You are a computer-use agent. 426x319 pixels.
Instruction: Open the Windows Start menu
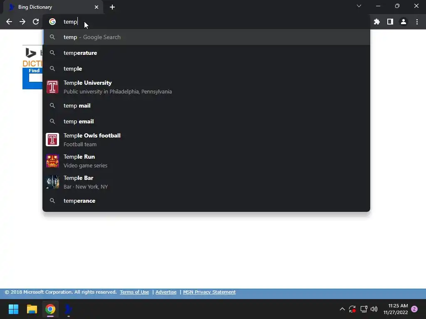[13, 309]
